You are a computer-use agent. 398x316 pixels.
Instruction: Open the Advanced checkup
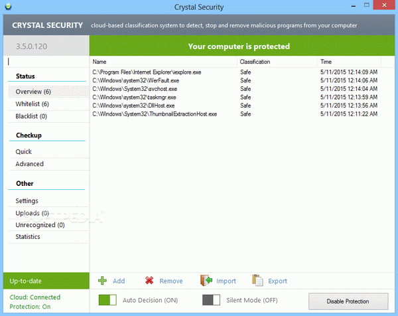[48, 164]
